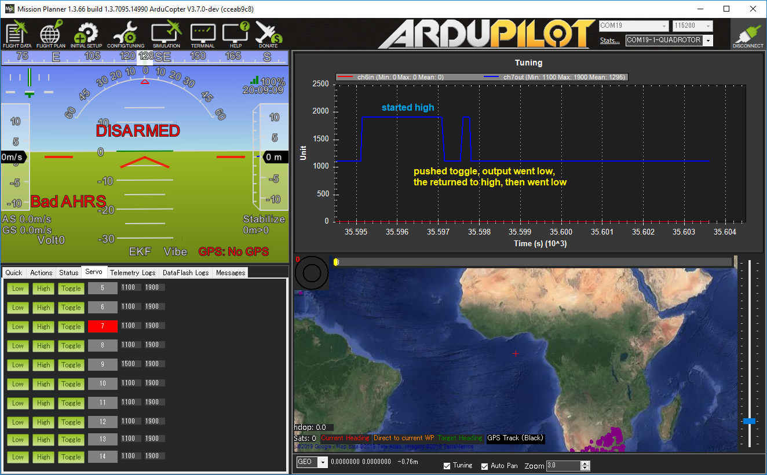Toggle the Auto Pan checkbox
The height and width of the screenshot is (475, 767).
484,466
